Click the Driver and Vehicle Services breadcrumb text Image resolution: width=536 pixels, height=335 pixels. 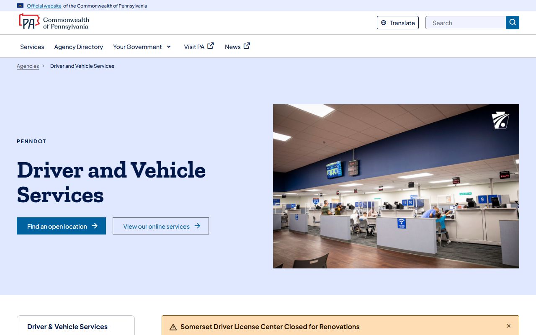(82, 66)
